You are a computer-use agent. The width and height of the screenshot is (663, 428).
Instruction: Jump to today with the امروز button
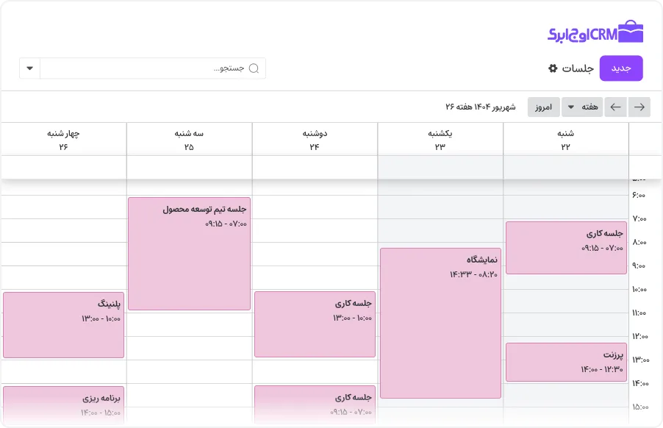[543, 107]
